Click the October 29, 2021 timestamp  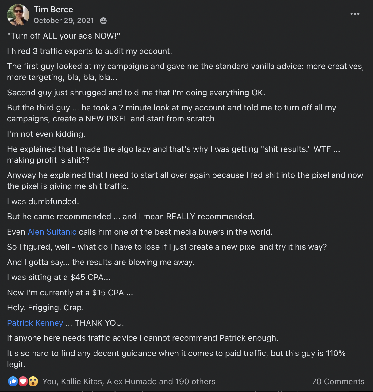64,21
